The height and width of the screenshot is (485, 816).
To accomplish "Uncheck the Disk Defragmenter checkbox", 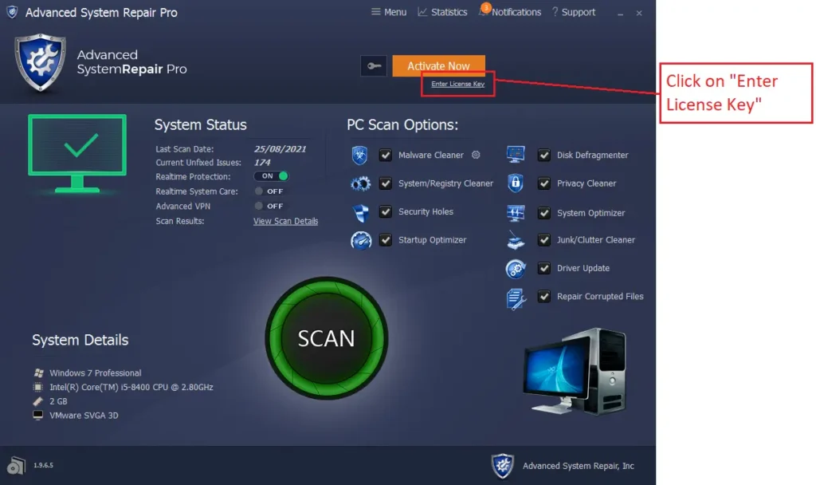I will (543, 156).
